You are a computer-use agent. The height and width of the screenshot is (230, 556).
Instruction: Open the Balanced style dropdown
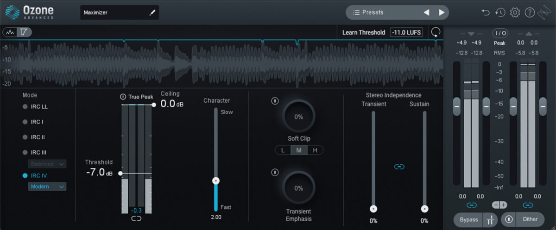pos(47,164)
